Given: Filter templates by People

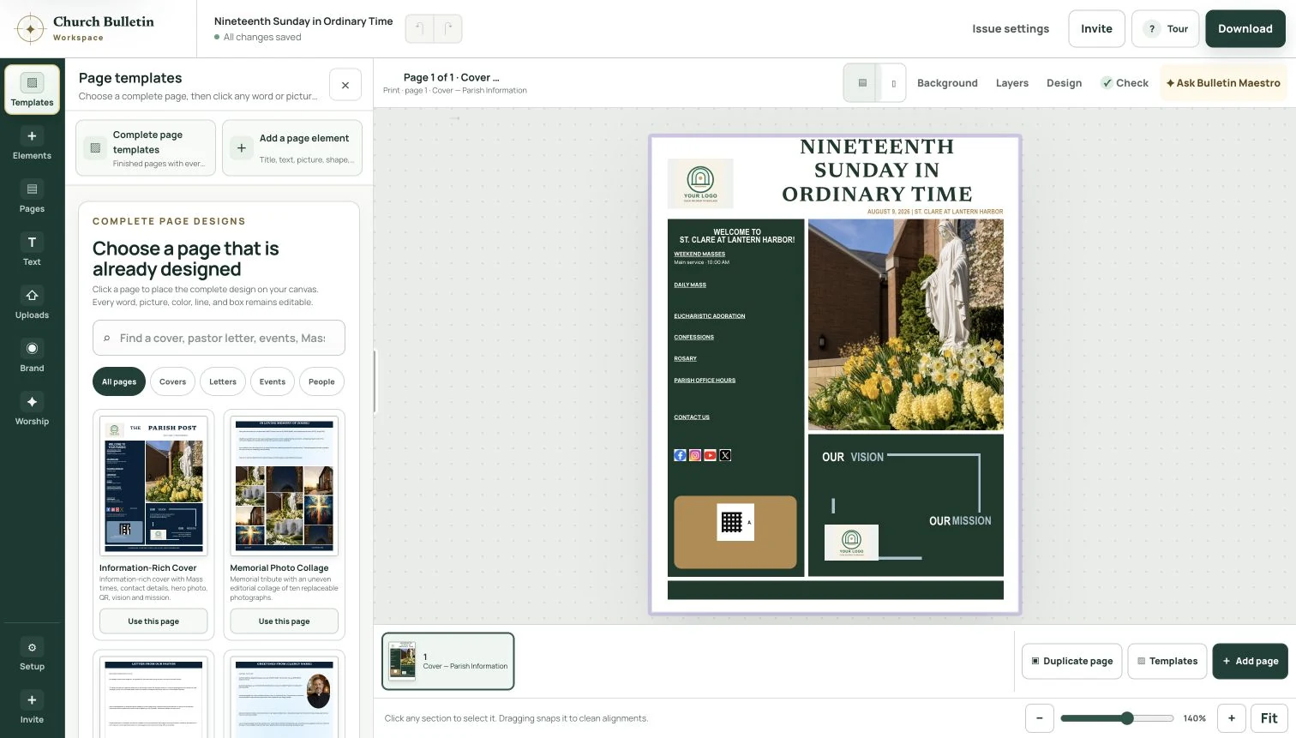Looking at the screenshot, I should click(321, 381).
